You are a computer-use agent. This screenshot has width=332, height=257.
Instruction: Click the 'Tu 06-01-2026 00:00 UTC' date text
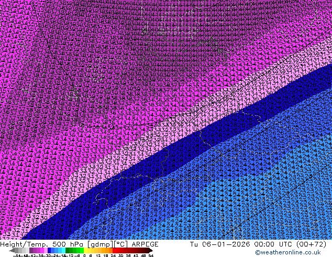tap(241, 244)
